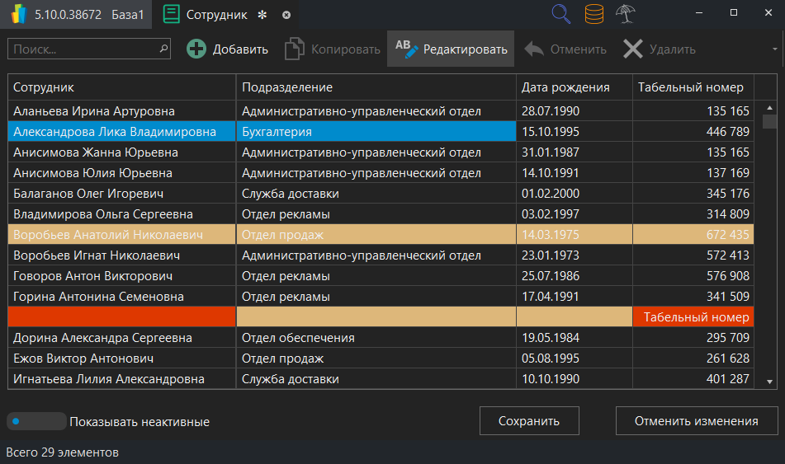Click into the Поиск search field
The width and height of the screenshot is (785, 464).
(83, 49)
